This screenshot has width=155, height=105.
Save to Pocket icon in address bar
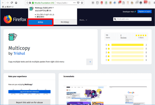78,3
